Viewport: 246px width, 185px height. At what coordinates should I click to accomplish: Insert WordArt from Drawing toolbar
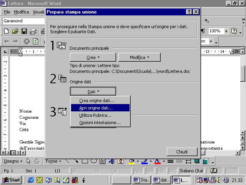pyautogui.click(x=111, y=161)
